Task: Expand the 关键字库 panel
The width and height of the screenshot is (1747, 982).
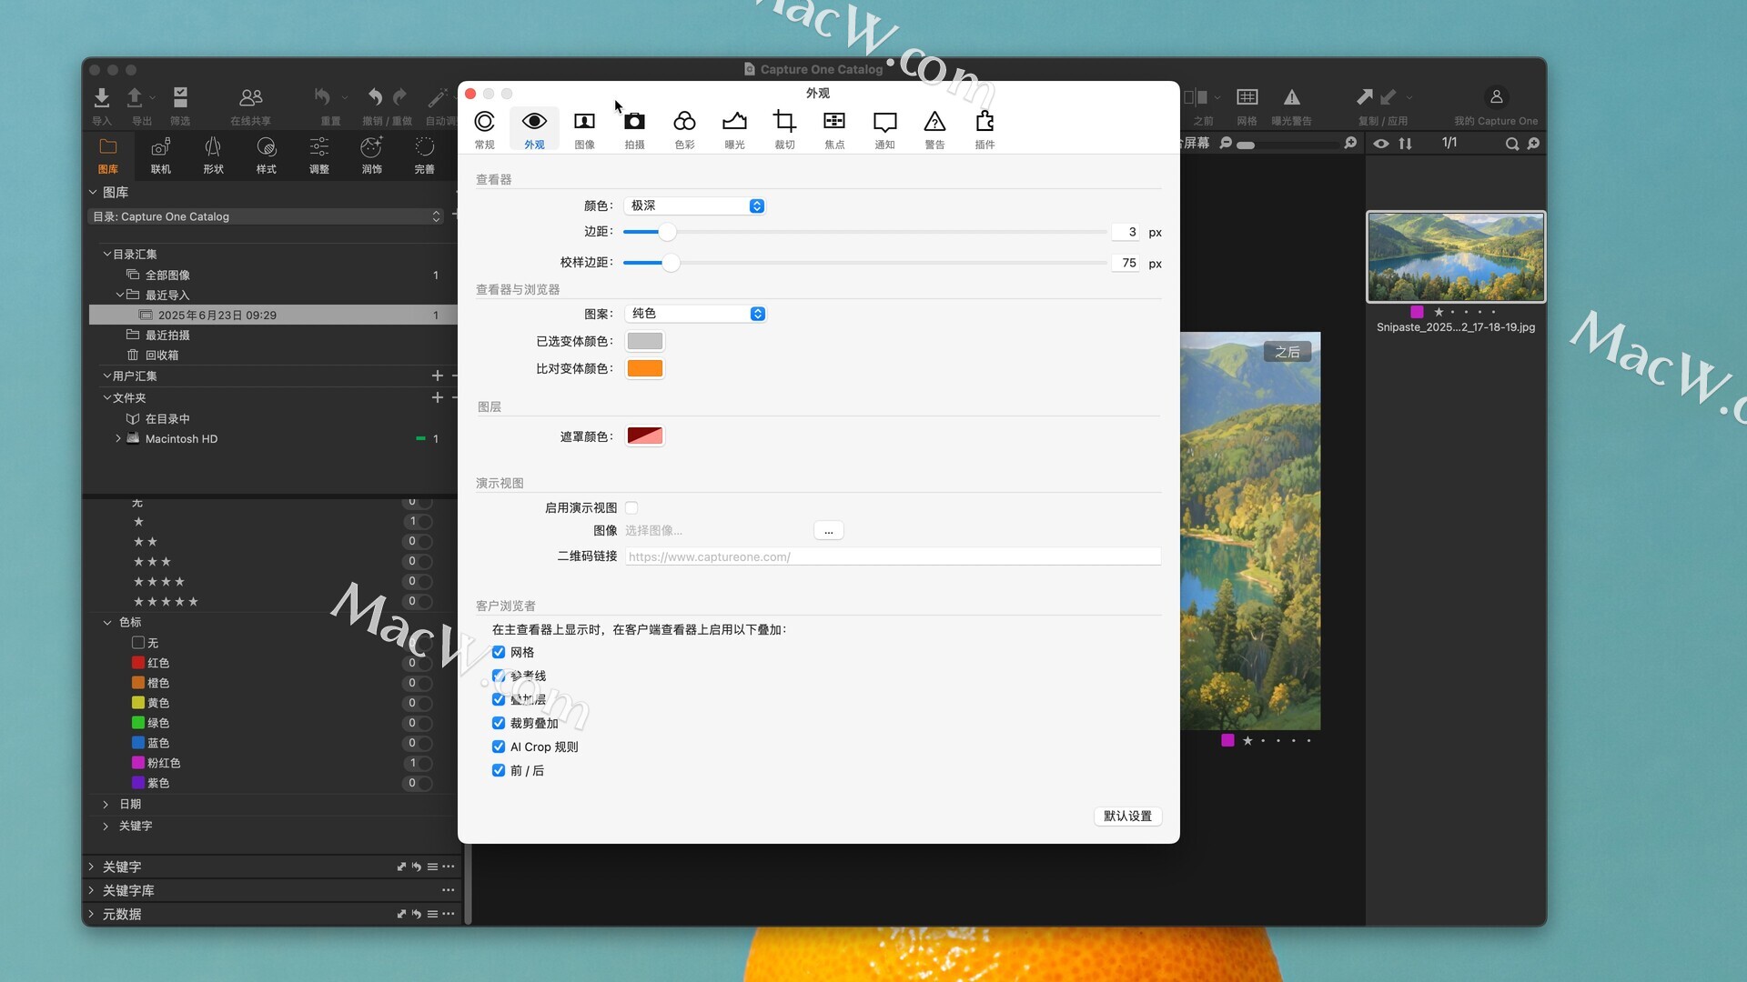Action: (91, 890)
